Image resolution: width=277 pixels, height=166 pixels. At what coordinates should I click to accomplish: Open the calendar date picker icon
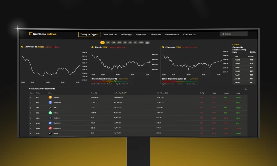point(148,43)
